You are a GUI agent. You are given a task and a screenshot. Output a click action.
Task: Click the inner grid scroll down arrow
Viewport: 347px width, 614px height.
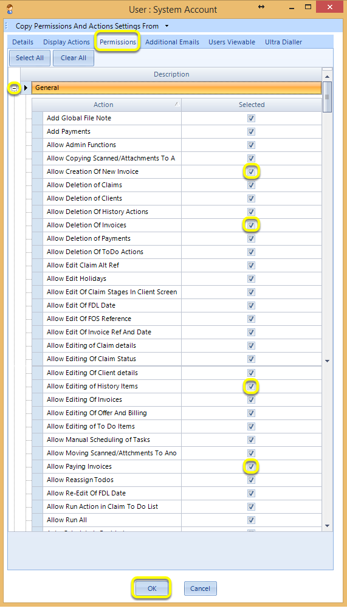point(328,361)
